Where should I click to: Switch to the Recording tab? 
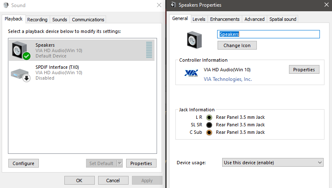pos(37,20)
